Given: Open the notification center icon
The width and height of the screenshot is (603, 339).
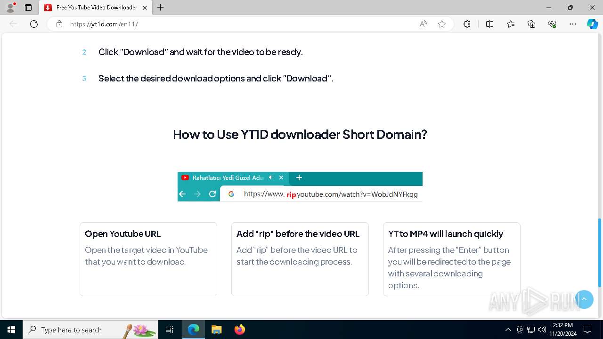Looking at the screenshot, I should pos(587,330).
